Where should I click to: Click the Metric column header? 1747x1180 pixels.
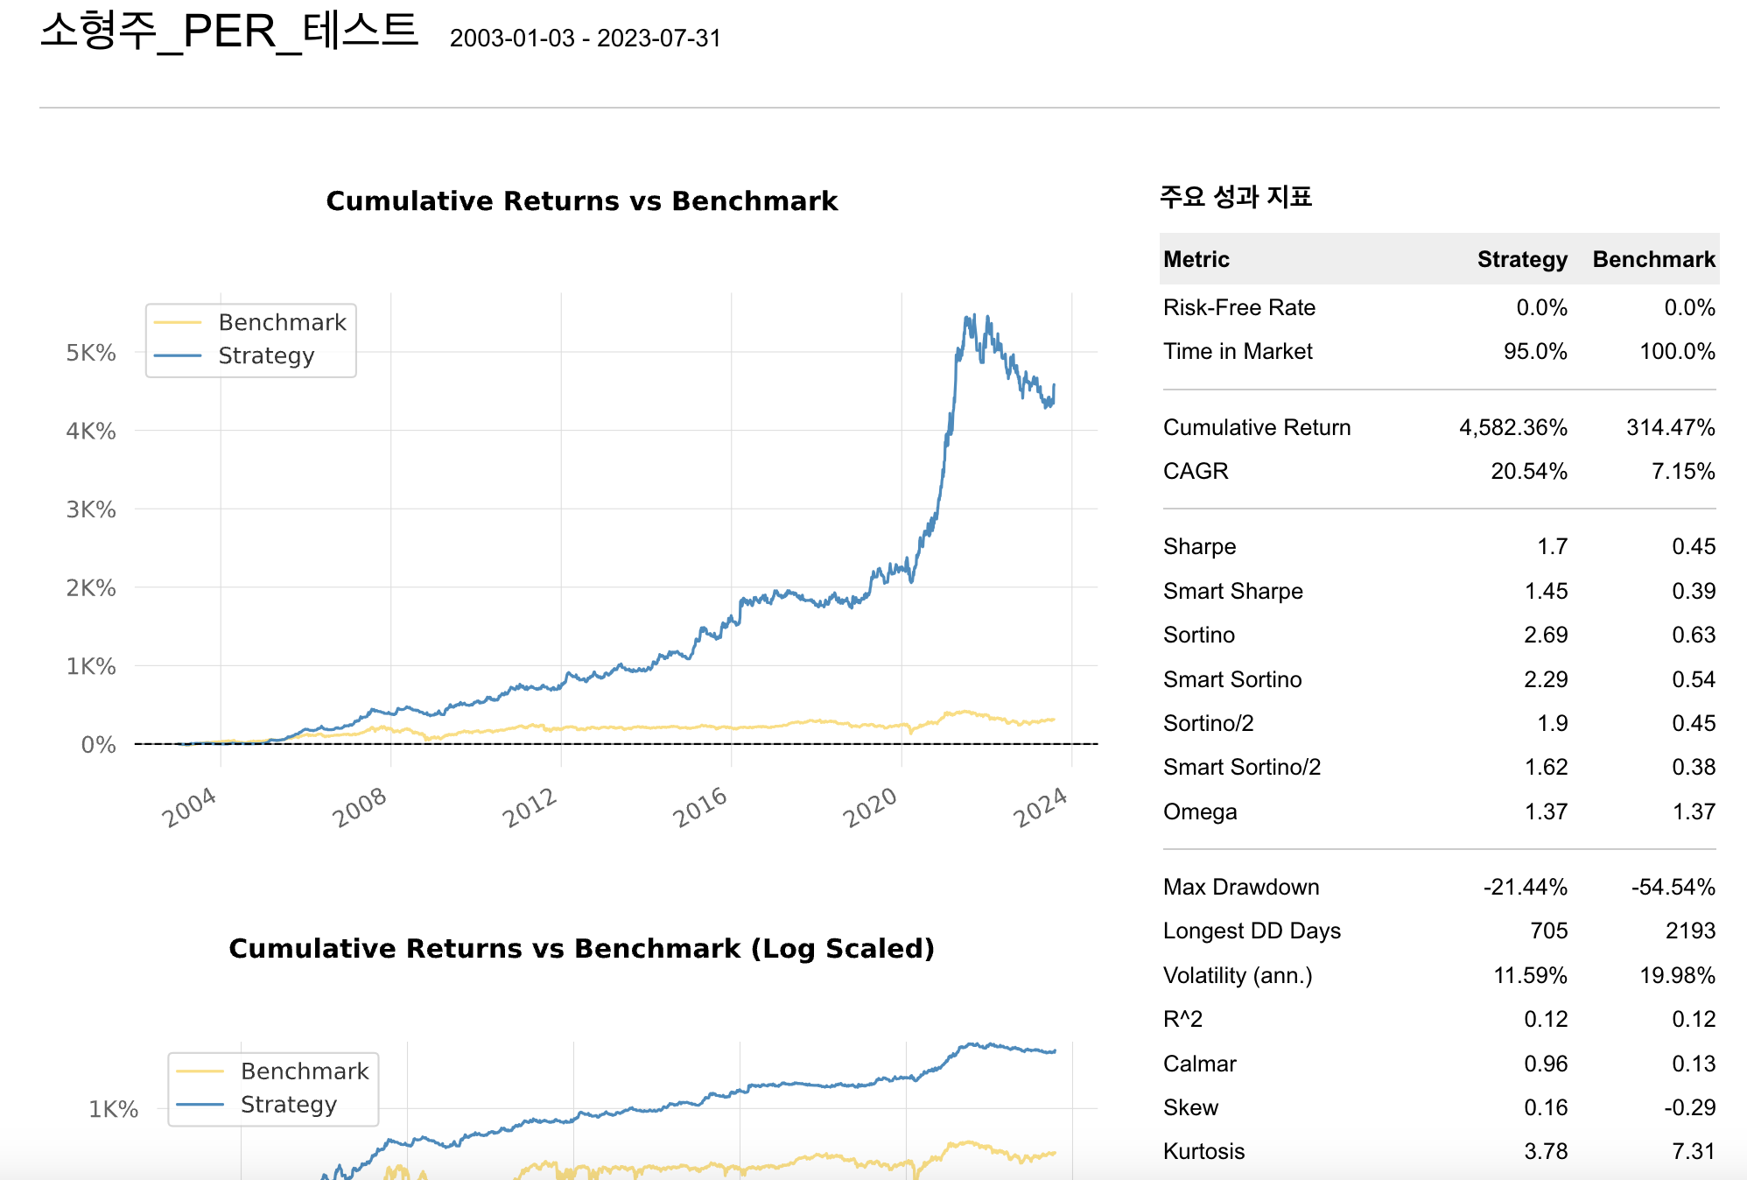pyautogui.click(x=1196, y=259)
